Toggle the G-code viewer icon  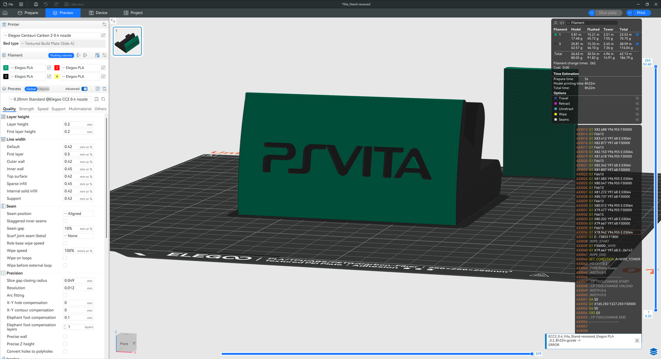562,23
